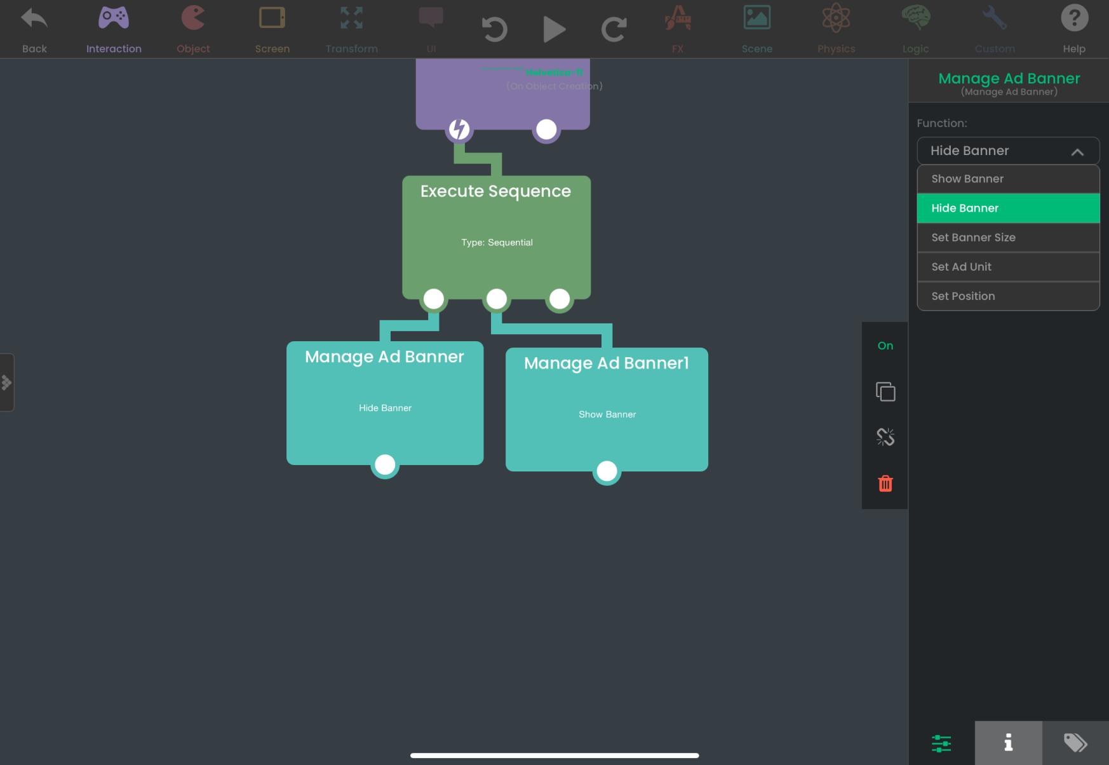The height and width of the screenshot is (765, 1109).
Task: Click the duplicate node icon
Action: tap(885, 391)
